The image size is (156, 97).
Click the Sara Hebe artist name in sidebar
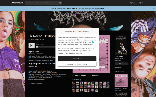[119, 57]
